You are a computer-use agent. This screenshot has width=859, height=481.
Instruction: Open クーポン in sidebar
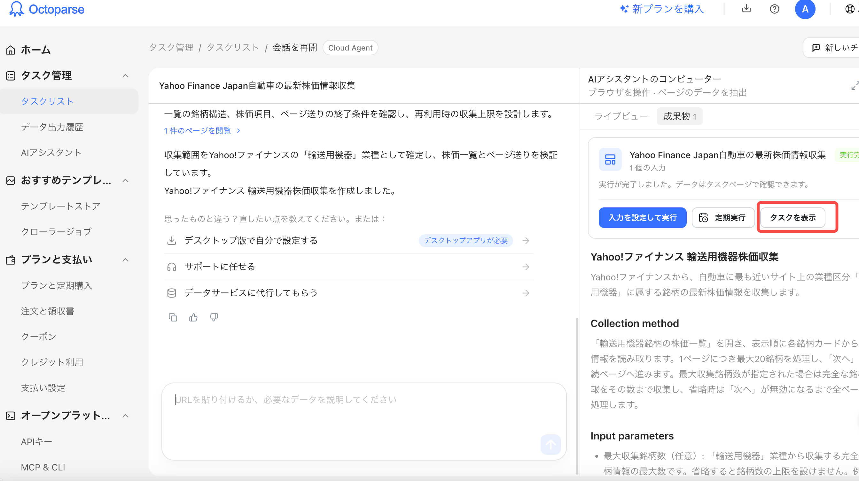click(x=38, y=337)
